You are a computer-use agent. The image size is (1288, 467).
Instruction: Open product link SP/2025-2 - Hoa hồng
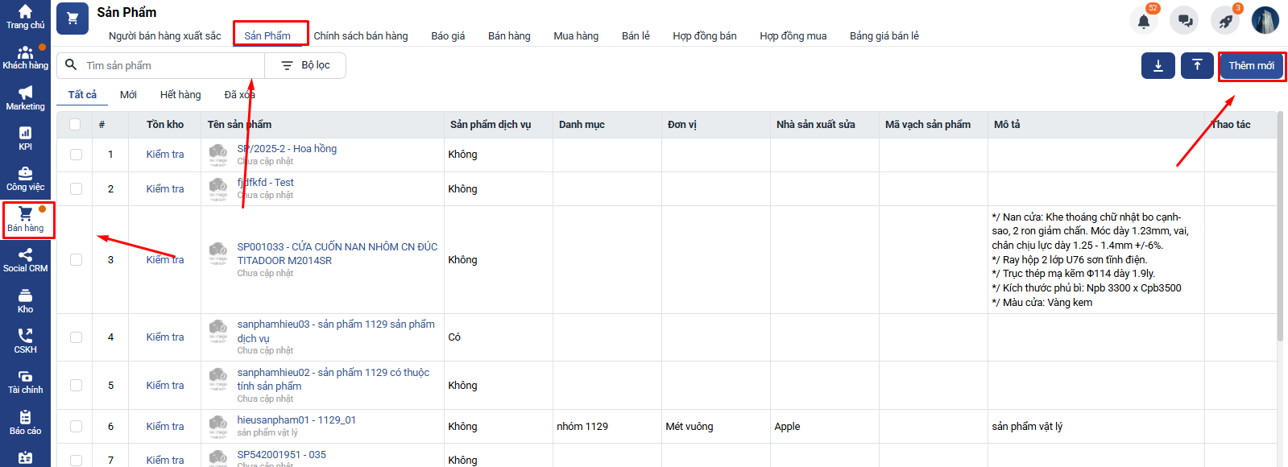[288, 149]
